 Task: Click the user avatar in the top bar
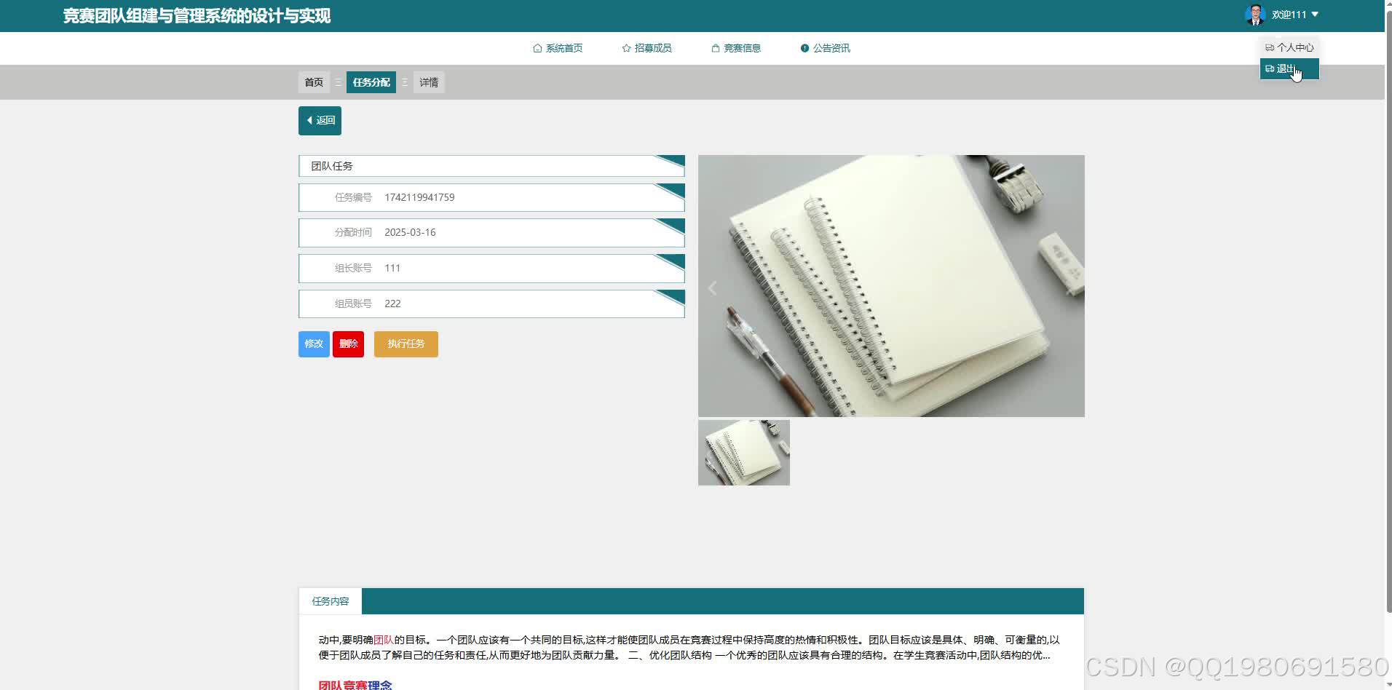[x=1256, y=14]
